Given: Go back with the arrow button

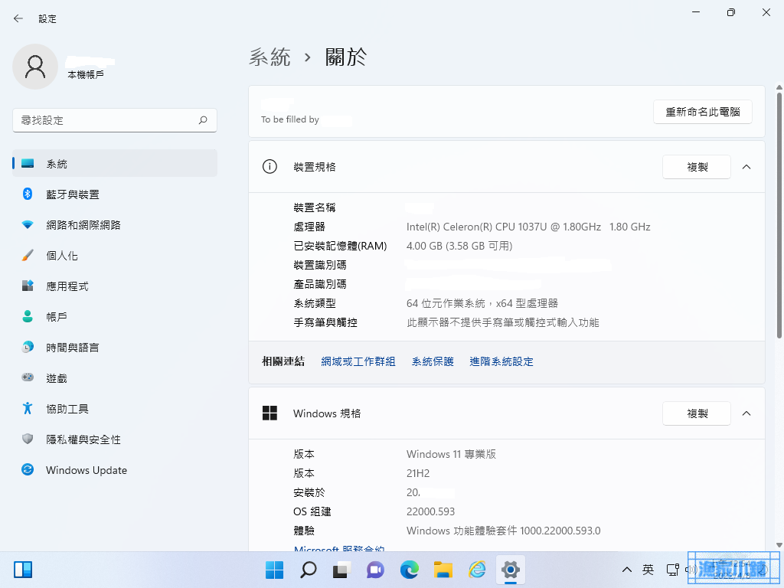Looking at the screenshot, I should 18,18.
